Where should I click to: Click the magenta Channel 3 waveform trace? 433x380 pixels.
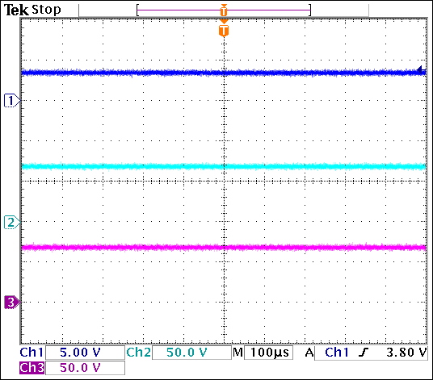point(224,247)
